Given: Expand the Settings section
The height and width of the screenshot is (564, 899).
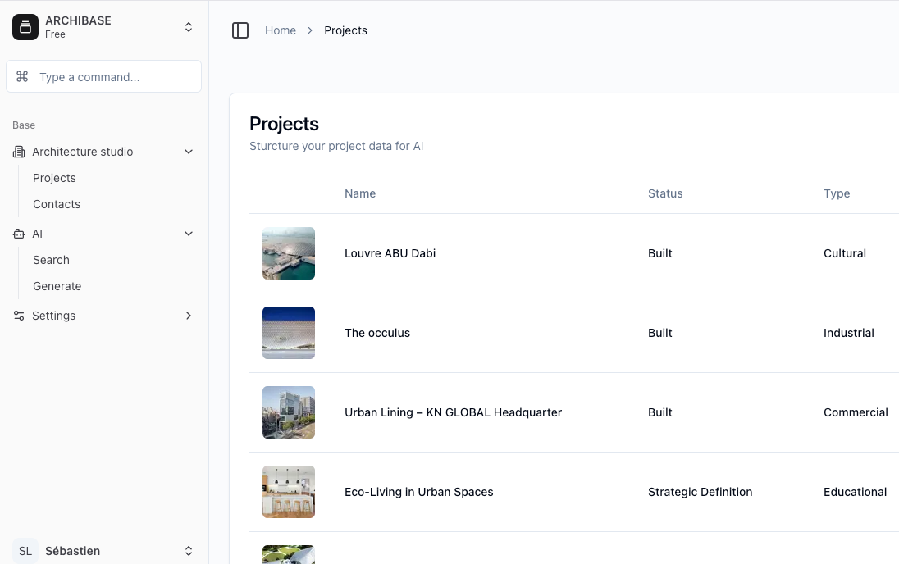Looking at the screenshot, I should tap(188, 316).
